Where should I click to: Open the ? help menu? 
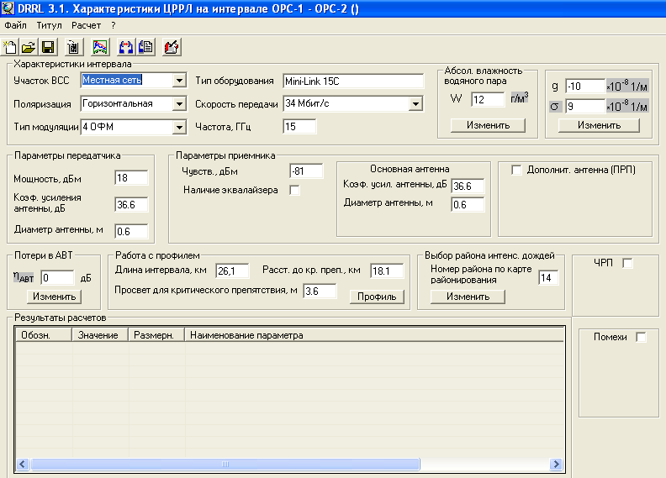tap(113, 25)
